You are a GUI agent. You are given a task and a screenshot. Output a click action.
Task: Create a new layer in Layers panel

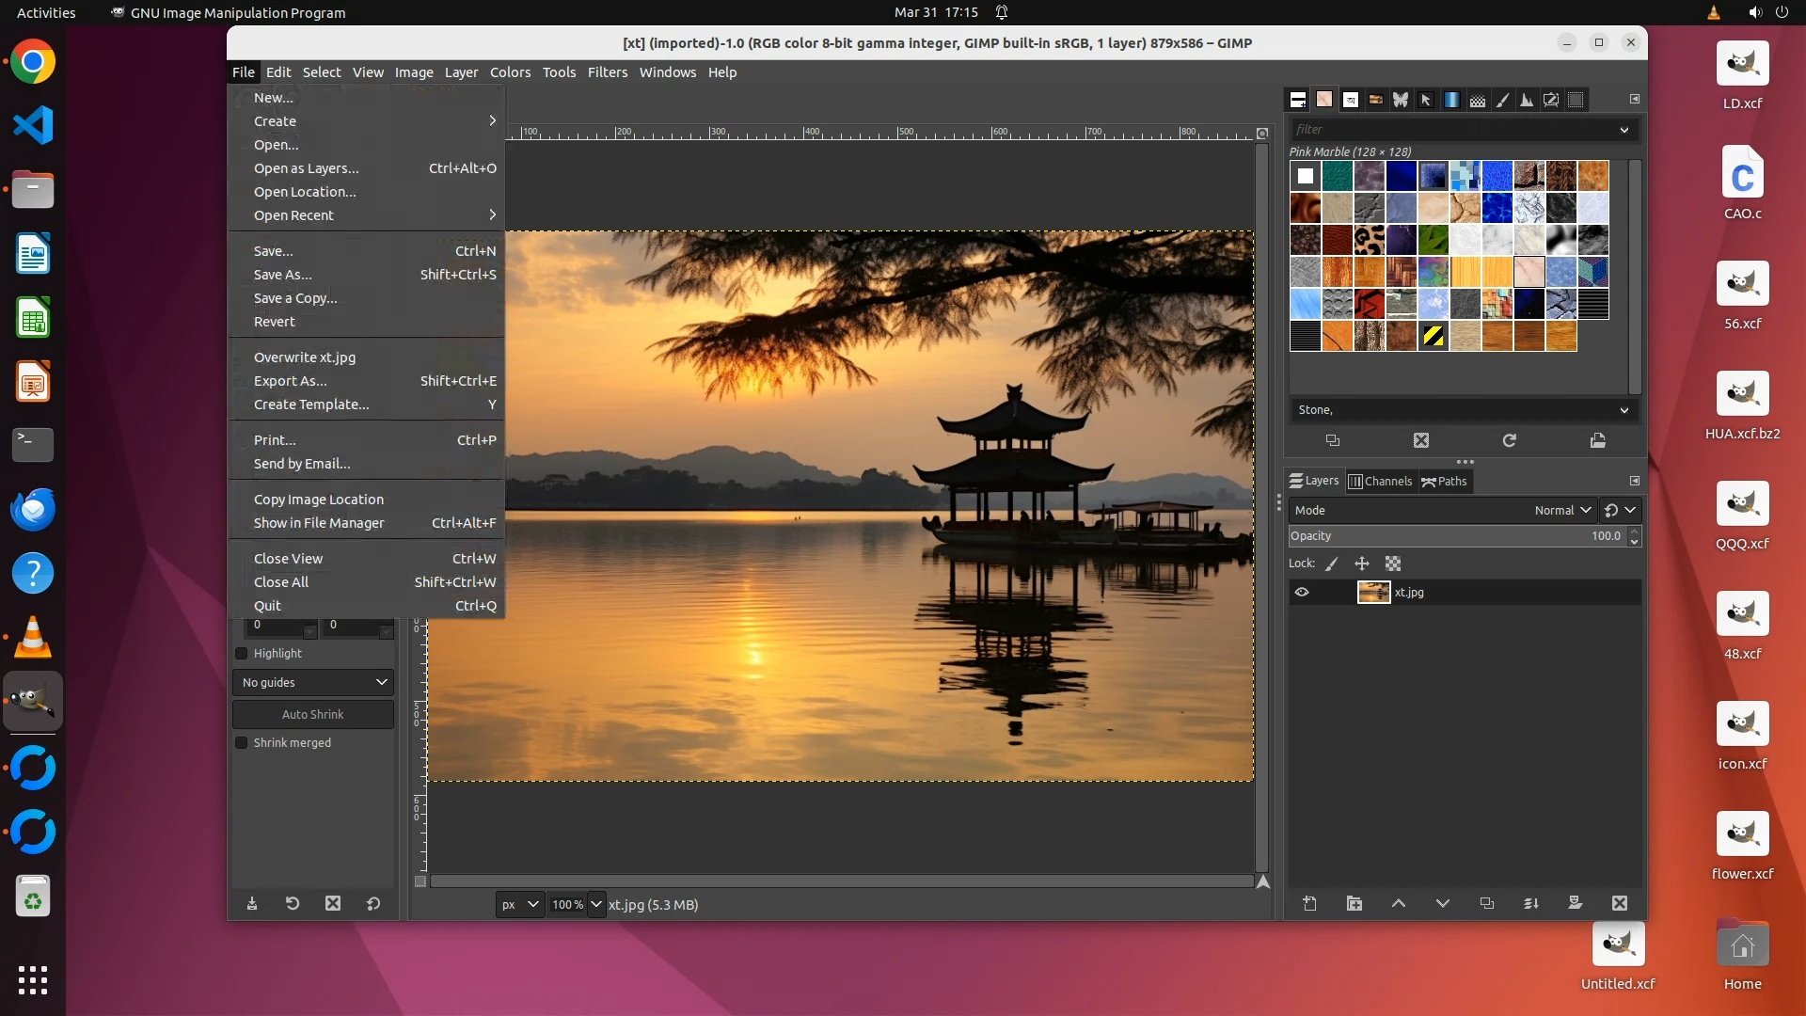[x=1309, y=903]
